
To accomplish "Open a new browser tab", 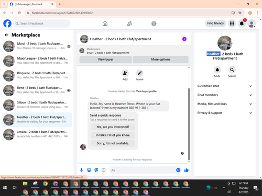I will (60, 4).
